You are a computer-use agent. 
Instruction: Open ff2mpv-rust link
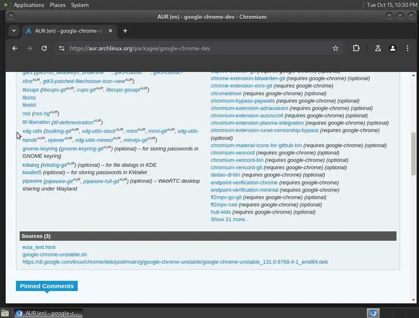tap(224, 205)
